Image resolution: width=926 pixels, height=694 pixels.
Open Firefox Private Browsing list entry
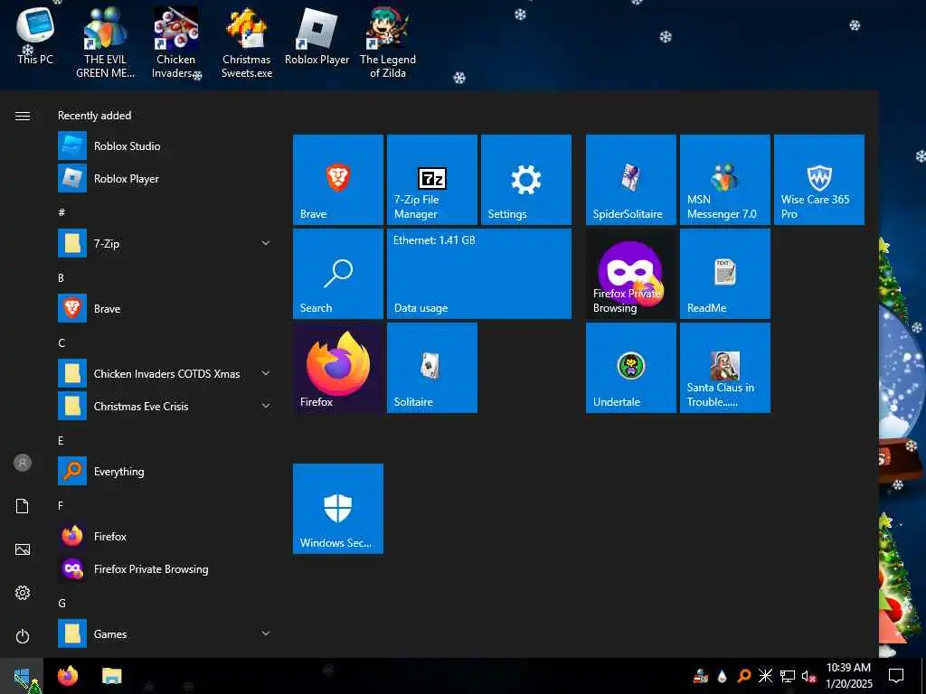coord(165,569)
